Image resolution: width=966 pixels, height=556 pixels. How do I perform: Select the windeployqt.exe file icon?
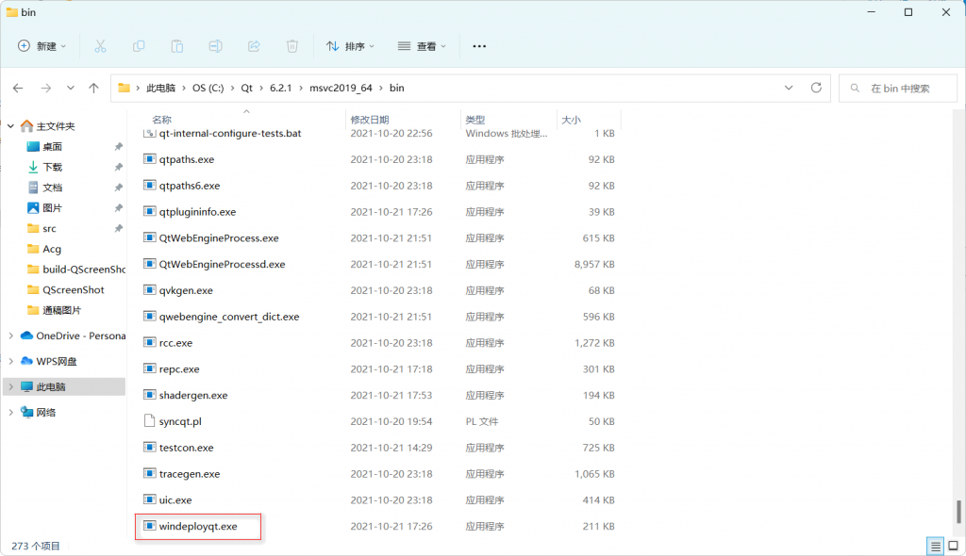tap(149, 526)
